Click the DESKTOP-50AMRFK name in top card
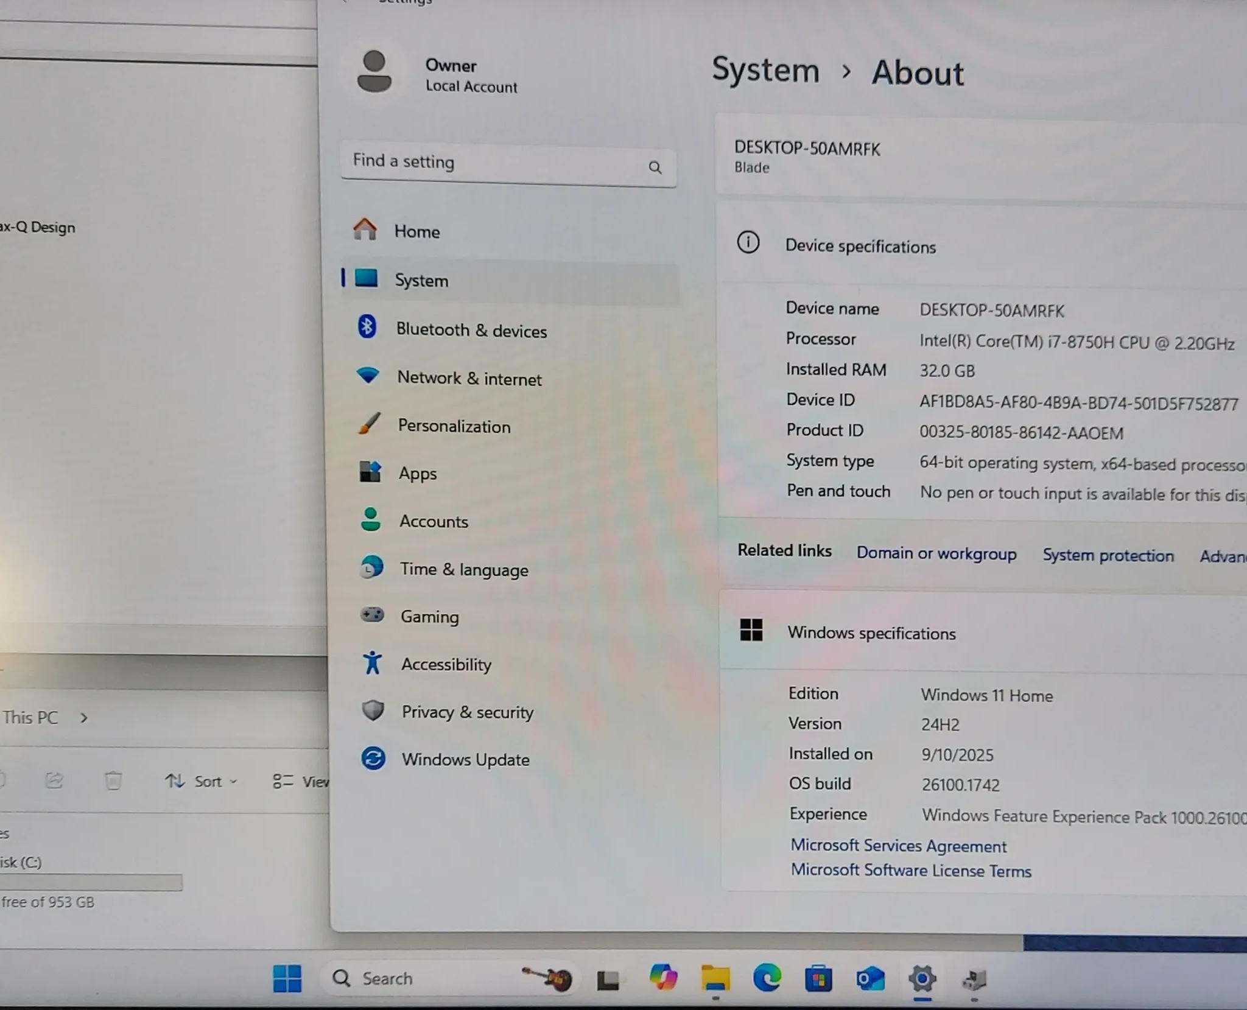The height and width of the screenshot is (1010, 1247). (807, 149)
